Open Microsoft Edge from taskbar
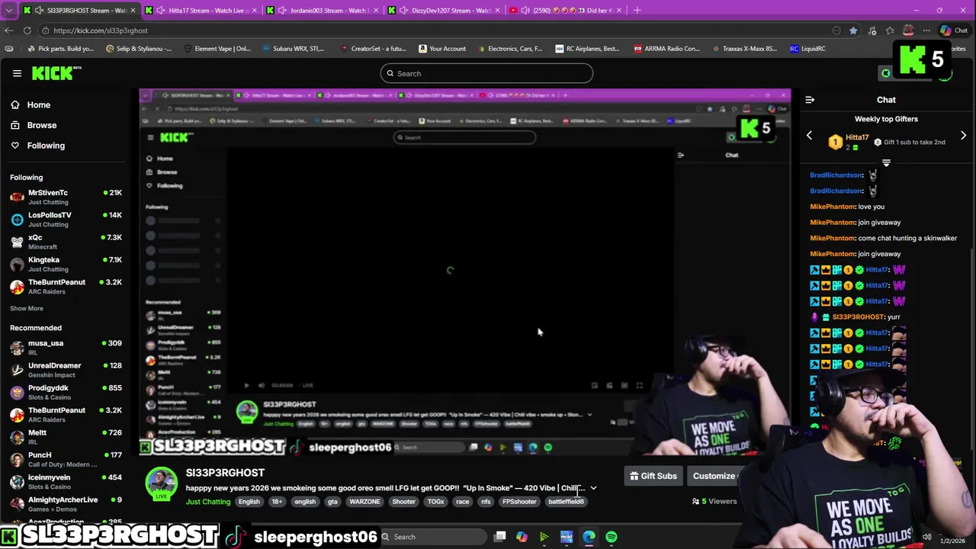Screen dimensions: 976x549 coord(589,537)
